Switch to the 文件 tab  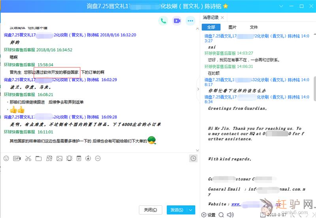(254, 27)
